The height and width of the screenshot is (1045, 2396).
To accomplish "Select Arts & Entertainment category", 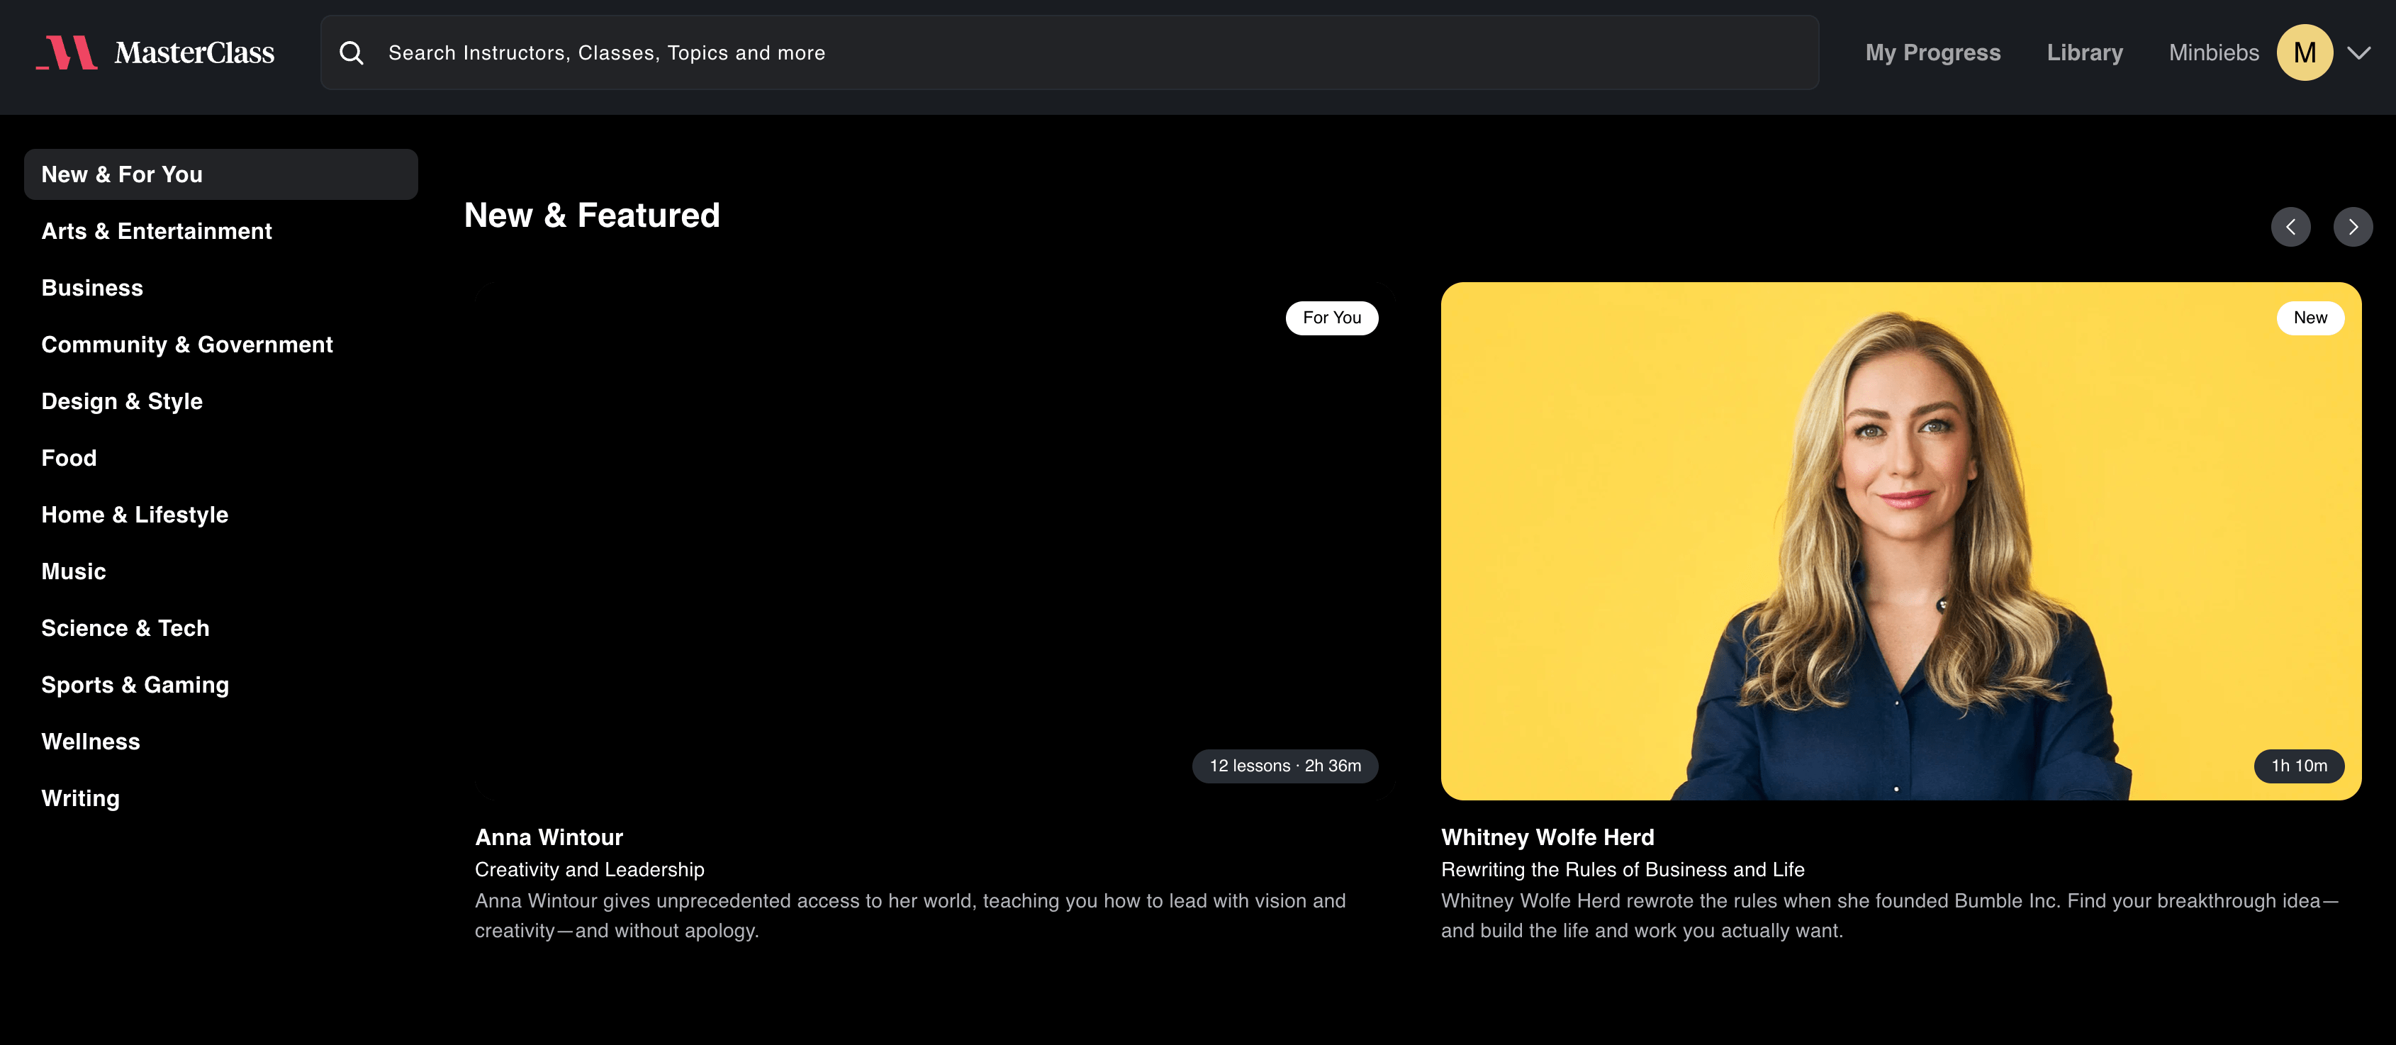I will (156, 231).
